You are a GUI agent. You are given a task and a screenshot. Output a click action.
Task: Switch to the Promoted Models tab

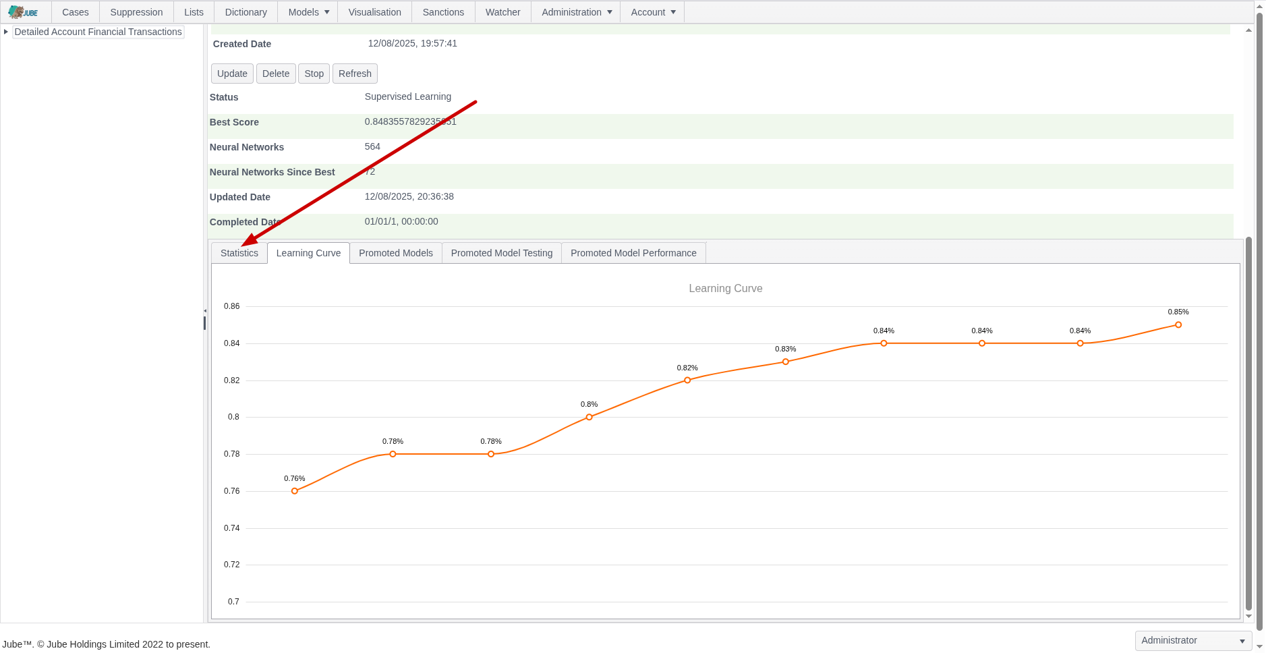[x=396, y=253]
